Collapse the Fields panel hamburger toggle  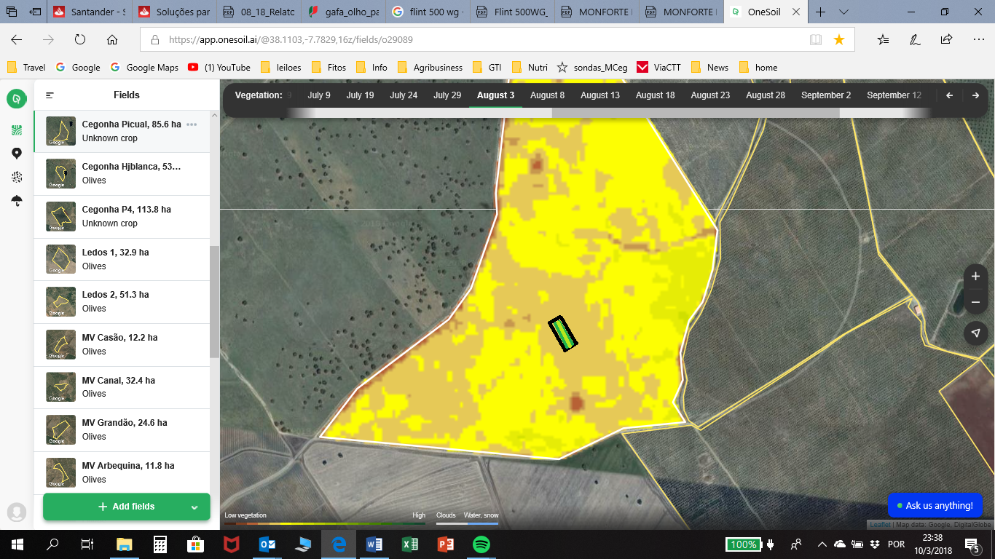(x=50, y=95)
